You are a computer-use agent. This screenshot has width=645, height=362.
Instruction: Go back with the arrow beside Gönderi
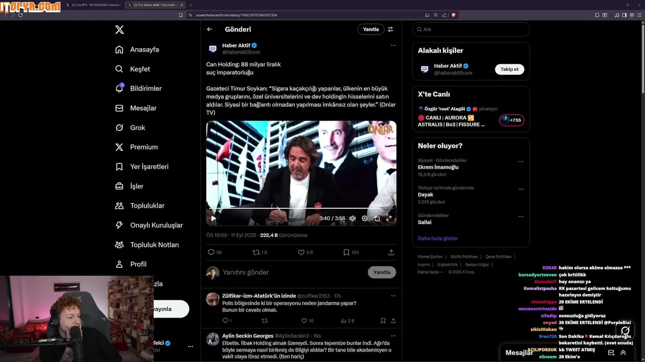(210, 29)
